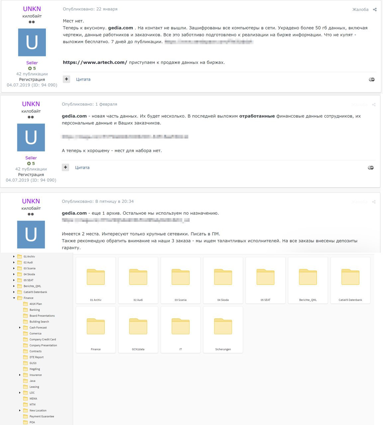Open the CatiaV5 Datenbank folder tile
The width and height of the screenshot is (383, 425).
pyautogui.click(x=350, y=280)
